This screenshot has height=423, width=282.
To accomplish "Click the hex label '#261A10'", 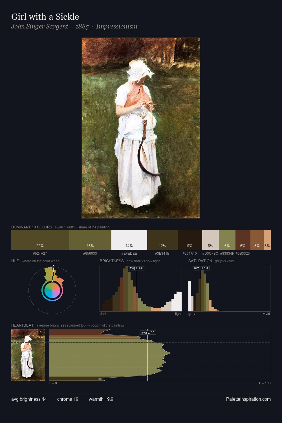I will click(190, 254).
